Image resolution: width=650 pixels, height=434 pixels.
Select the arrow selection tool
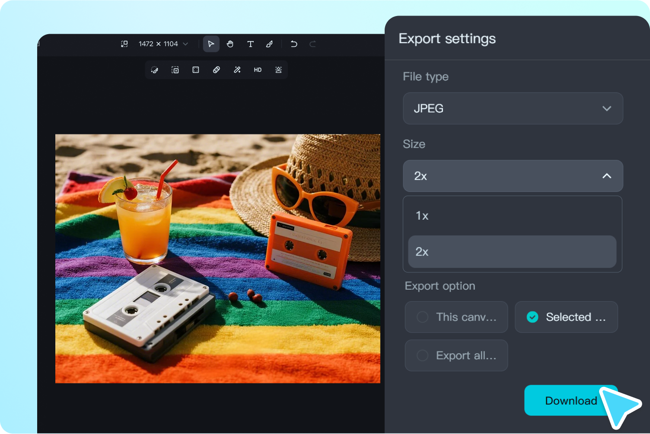coord(211,44)
